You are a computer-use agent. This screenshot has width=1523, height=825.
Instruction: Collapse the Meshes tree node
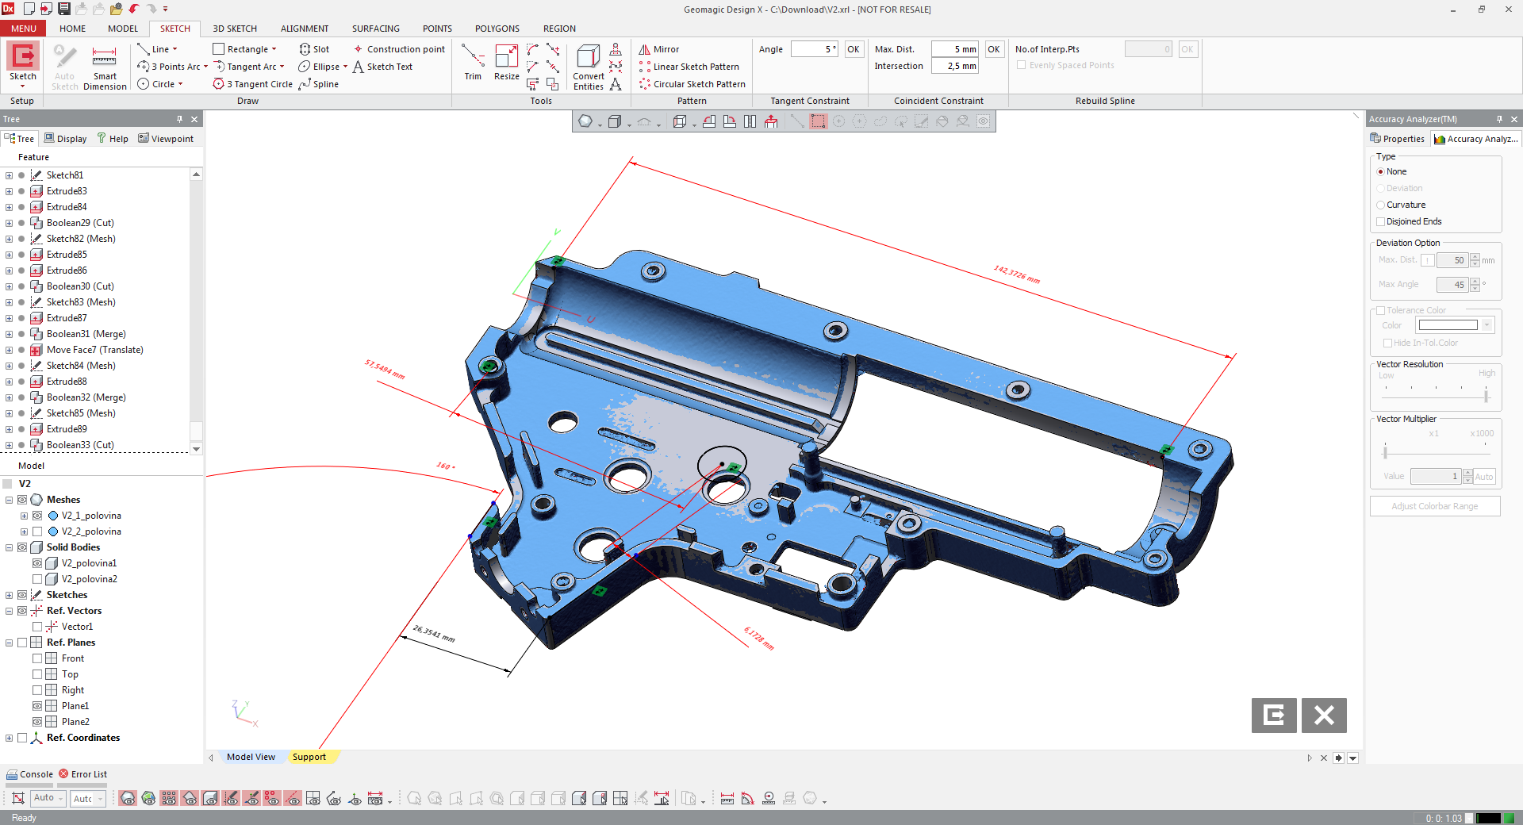click(9, 500)
